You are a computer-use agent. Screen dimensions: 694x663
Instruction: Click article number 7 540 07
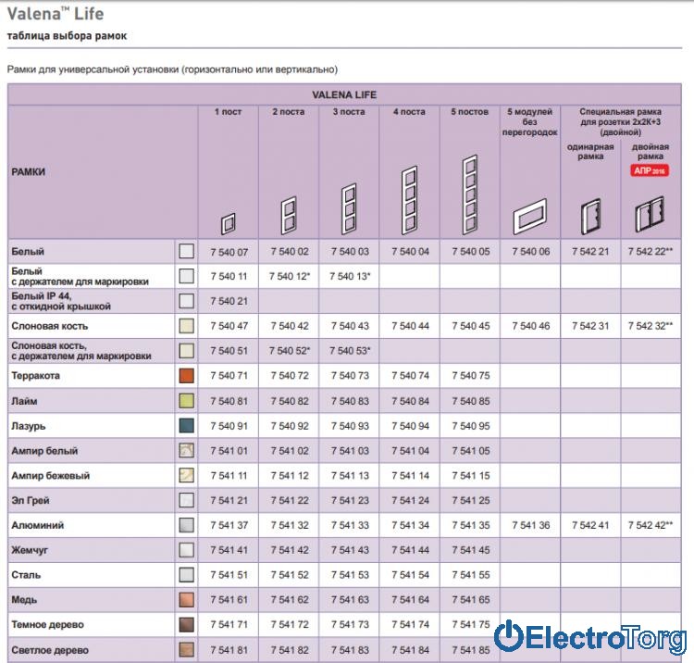click(229, 252)
